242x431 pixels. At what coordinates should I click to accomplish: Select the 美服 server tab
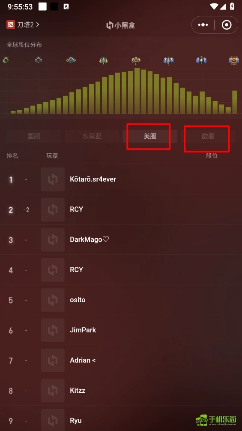150,137
